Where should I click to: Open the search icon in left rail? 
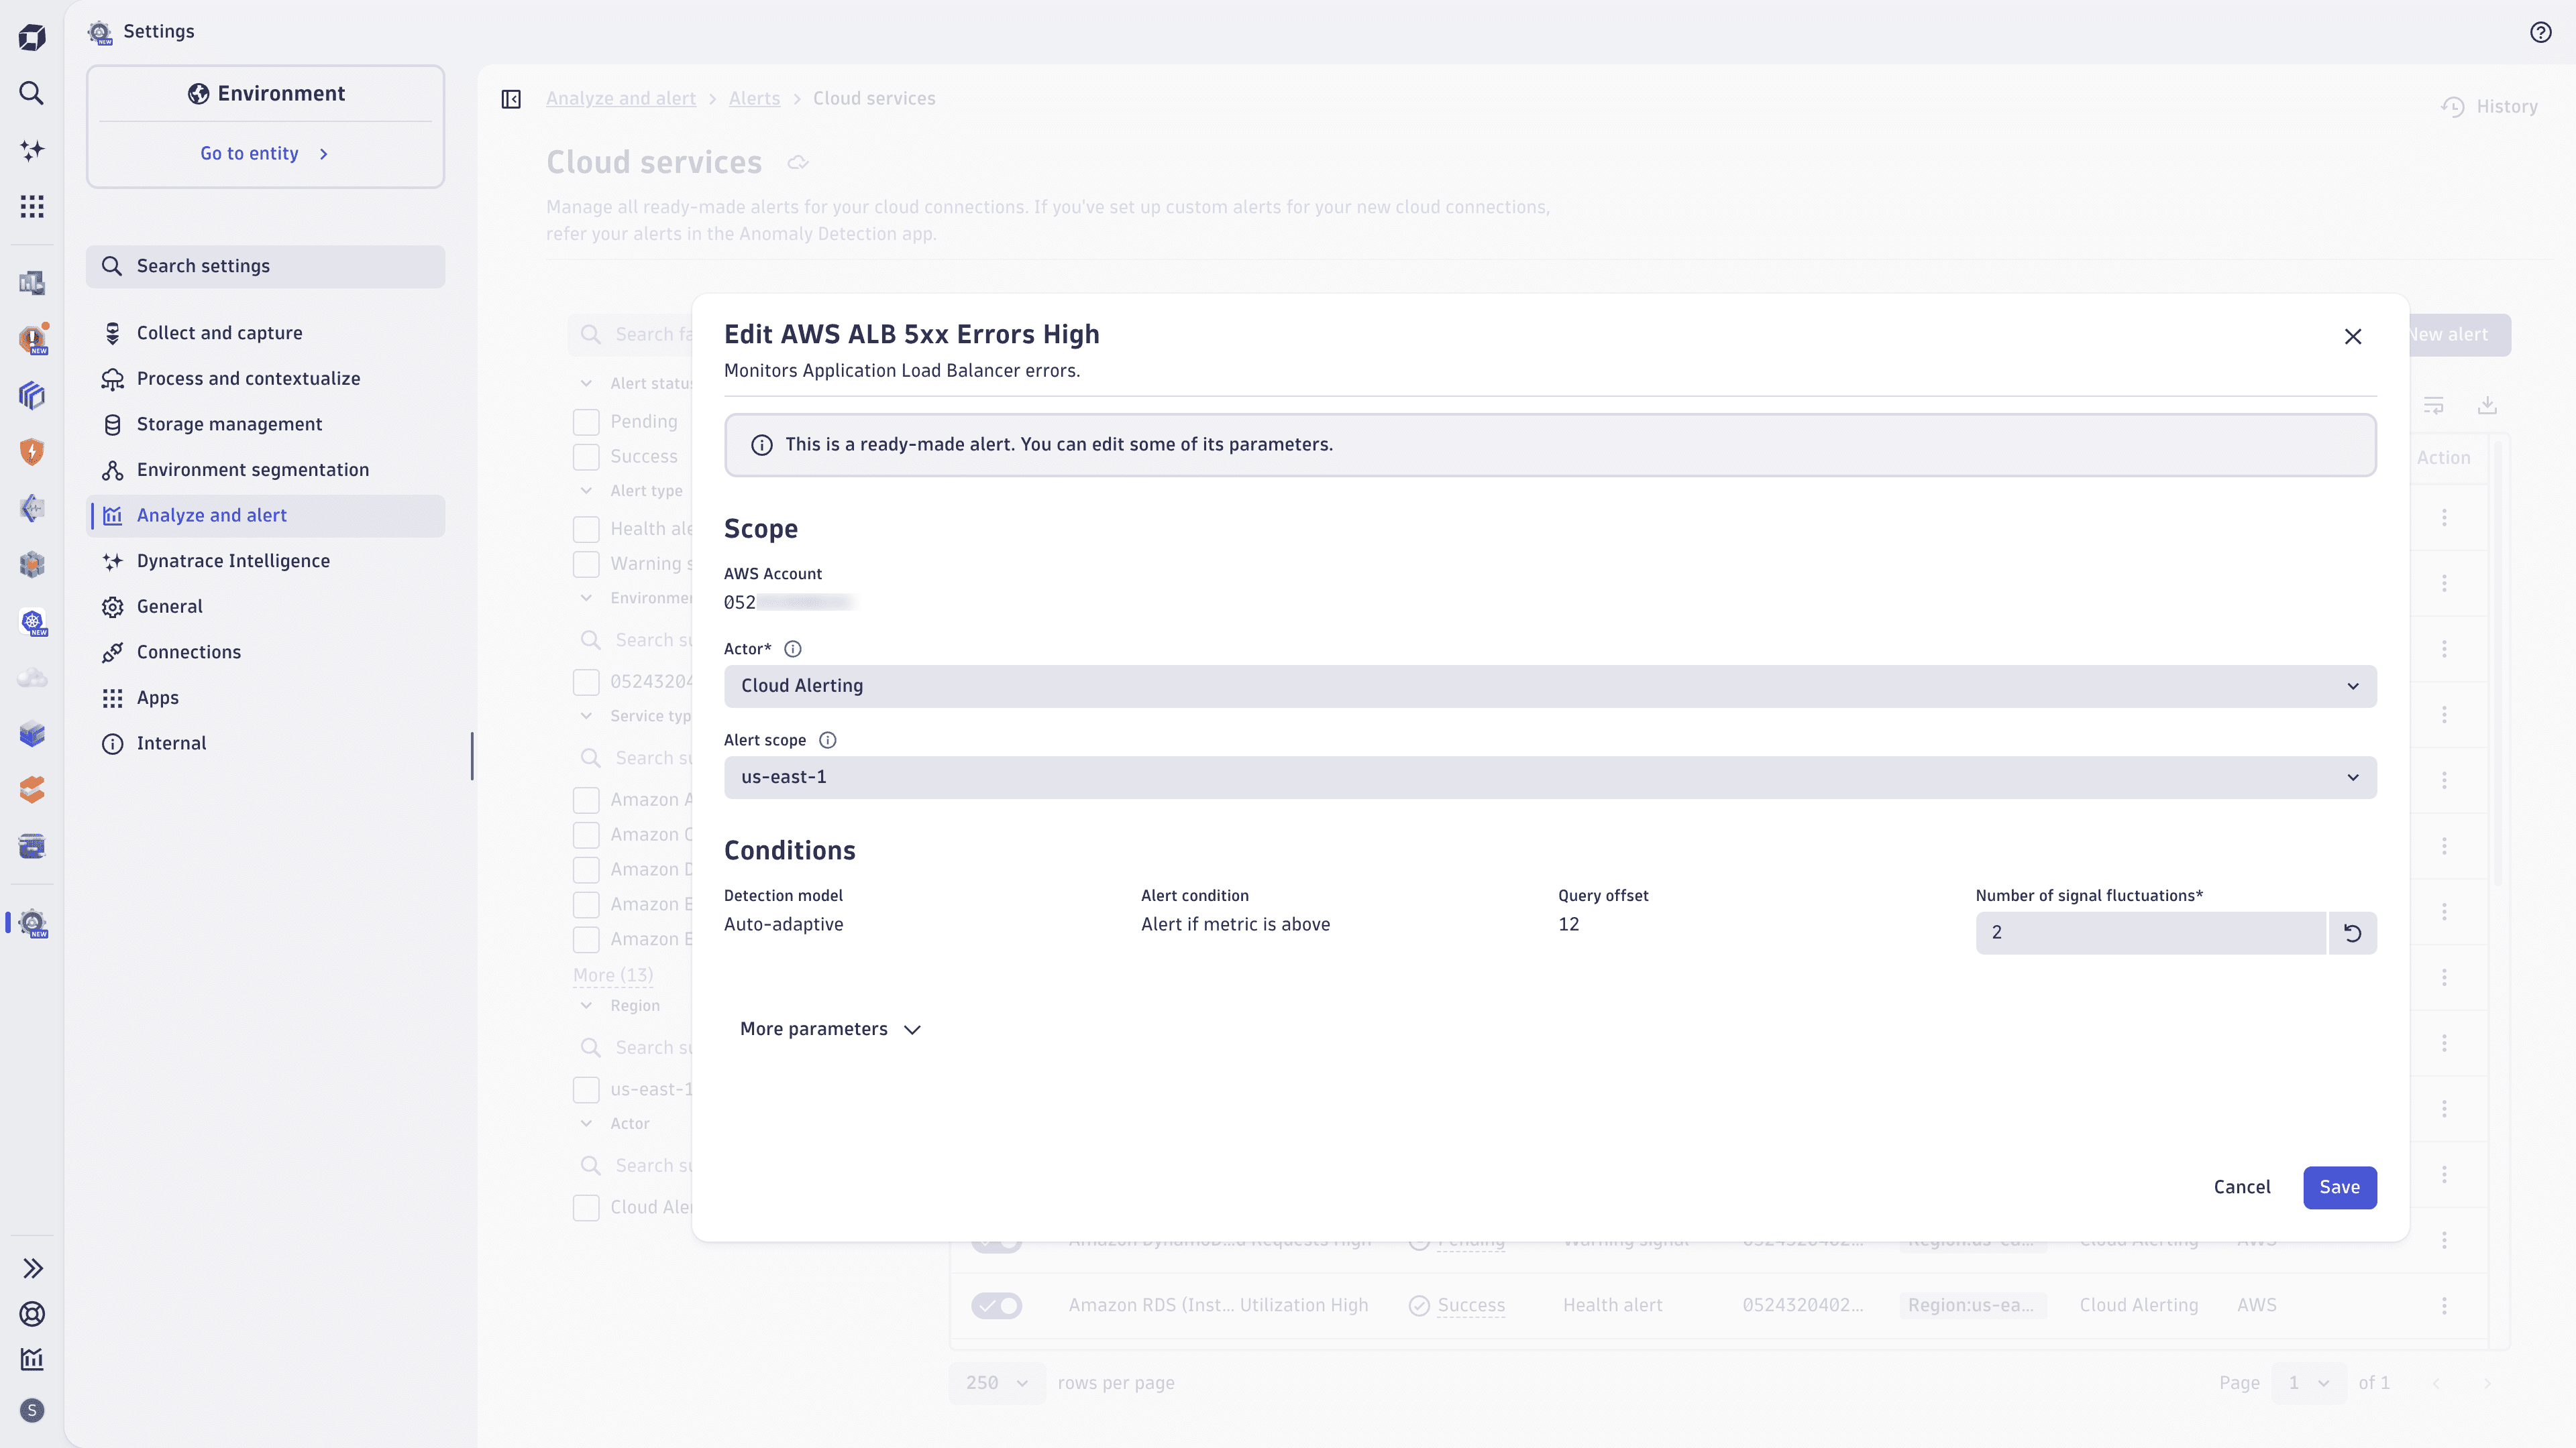tap(32, 94)
